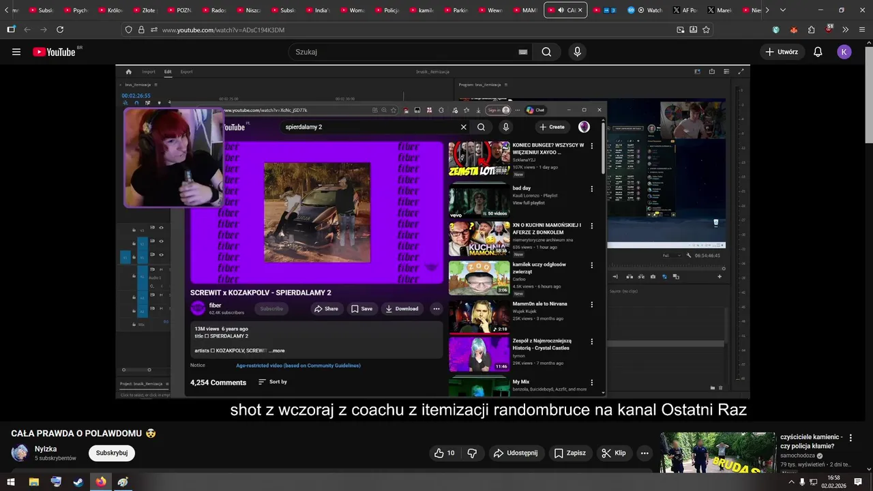Open the list all tabs dropdown arrow

pos(782,10)
